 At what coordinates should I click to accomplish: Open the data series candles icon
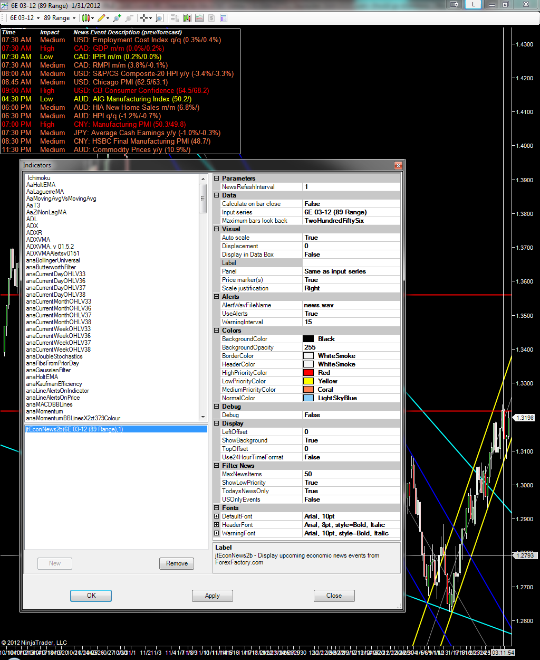pyautogui.click(x=187, y=18)
